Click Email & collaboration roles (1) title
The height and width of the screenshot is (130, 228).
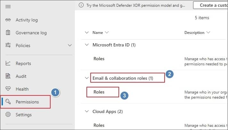coord(123,78)
